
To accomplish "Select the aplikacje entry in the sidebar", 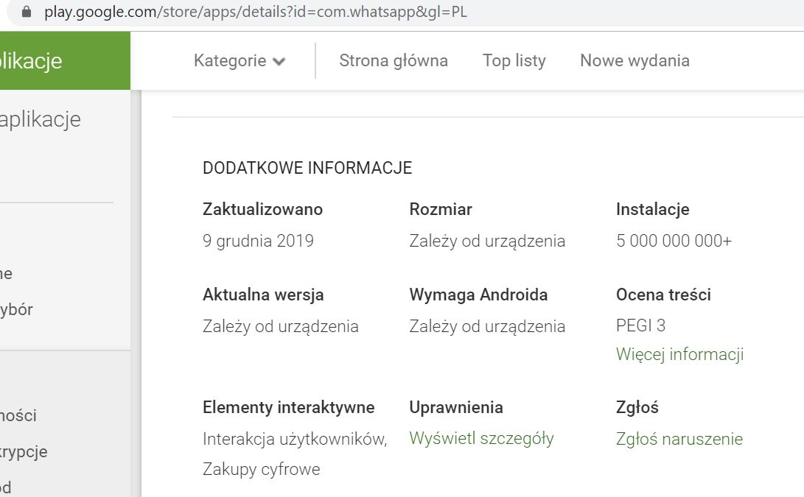I will (x=41, y=119).
